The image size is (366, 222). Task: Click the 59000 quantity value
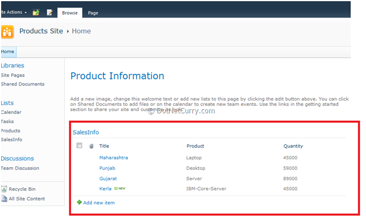[x=290, y=168]
